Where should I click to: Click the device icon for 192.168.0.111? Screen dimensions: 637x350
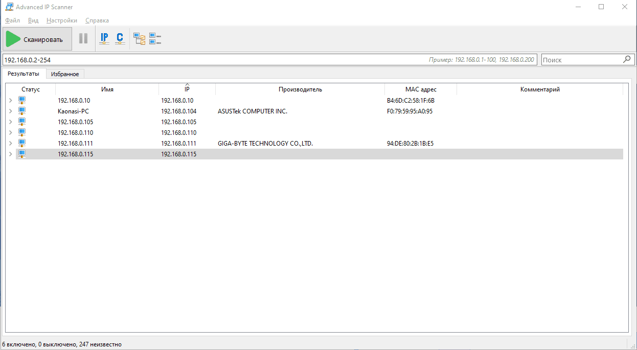point(22,144)
